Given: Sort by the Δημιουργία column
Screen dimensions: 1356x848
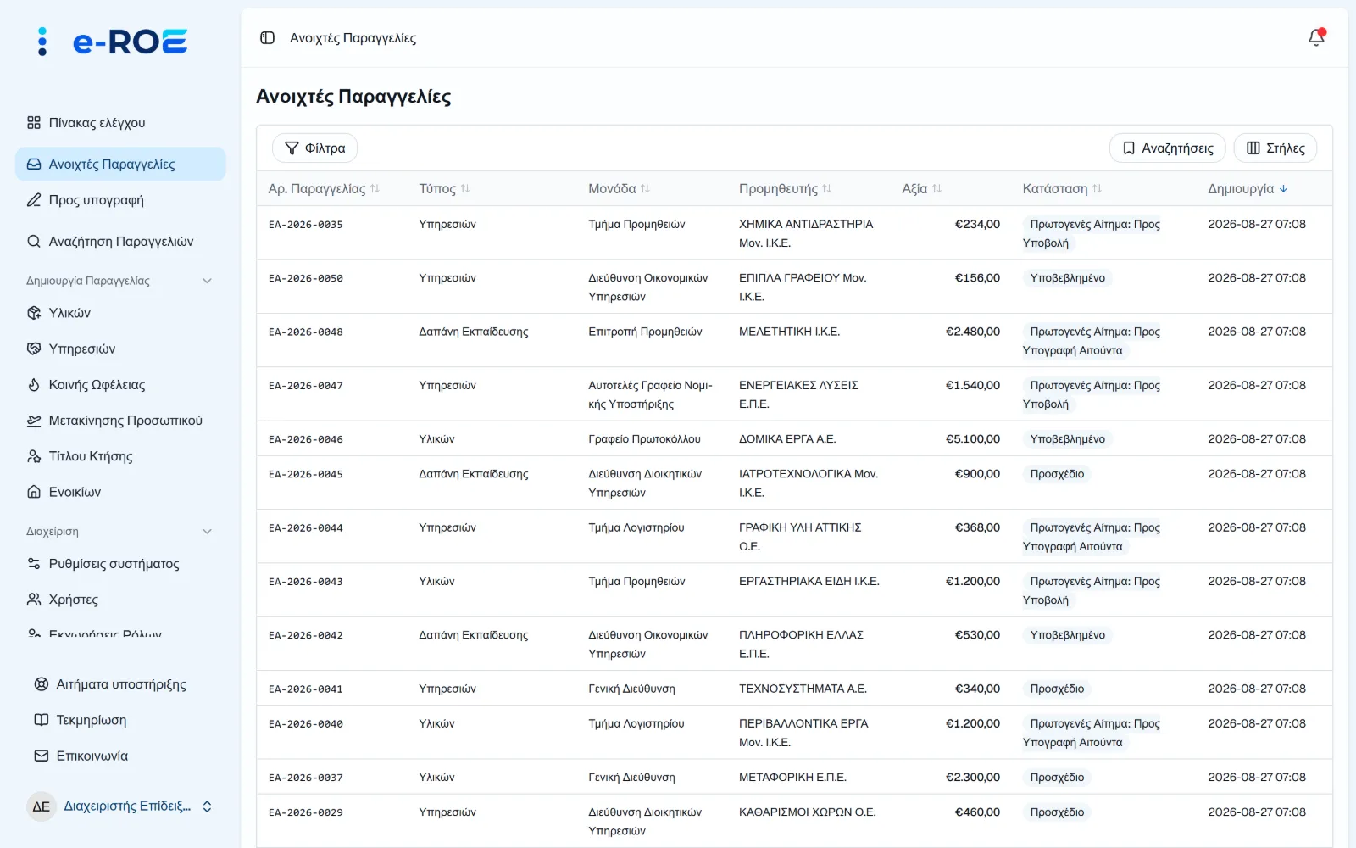Looking at the screenshot, I should (1248, 189).
